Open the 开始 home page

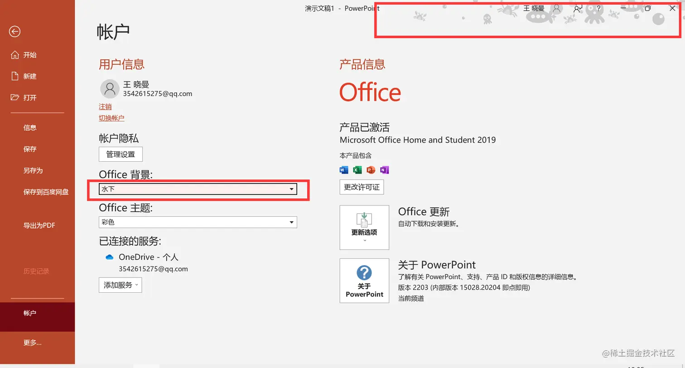(30, 55)
